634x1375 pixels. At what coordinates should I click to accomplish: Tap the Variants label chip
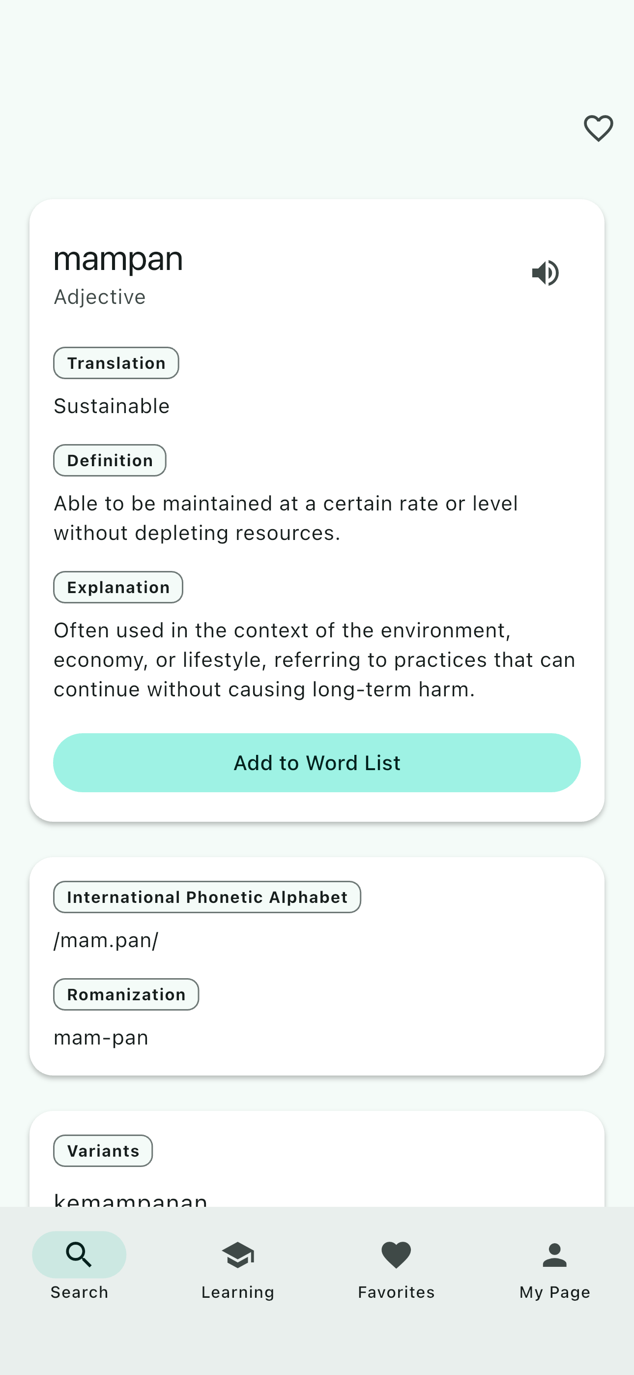(103, 1151)
